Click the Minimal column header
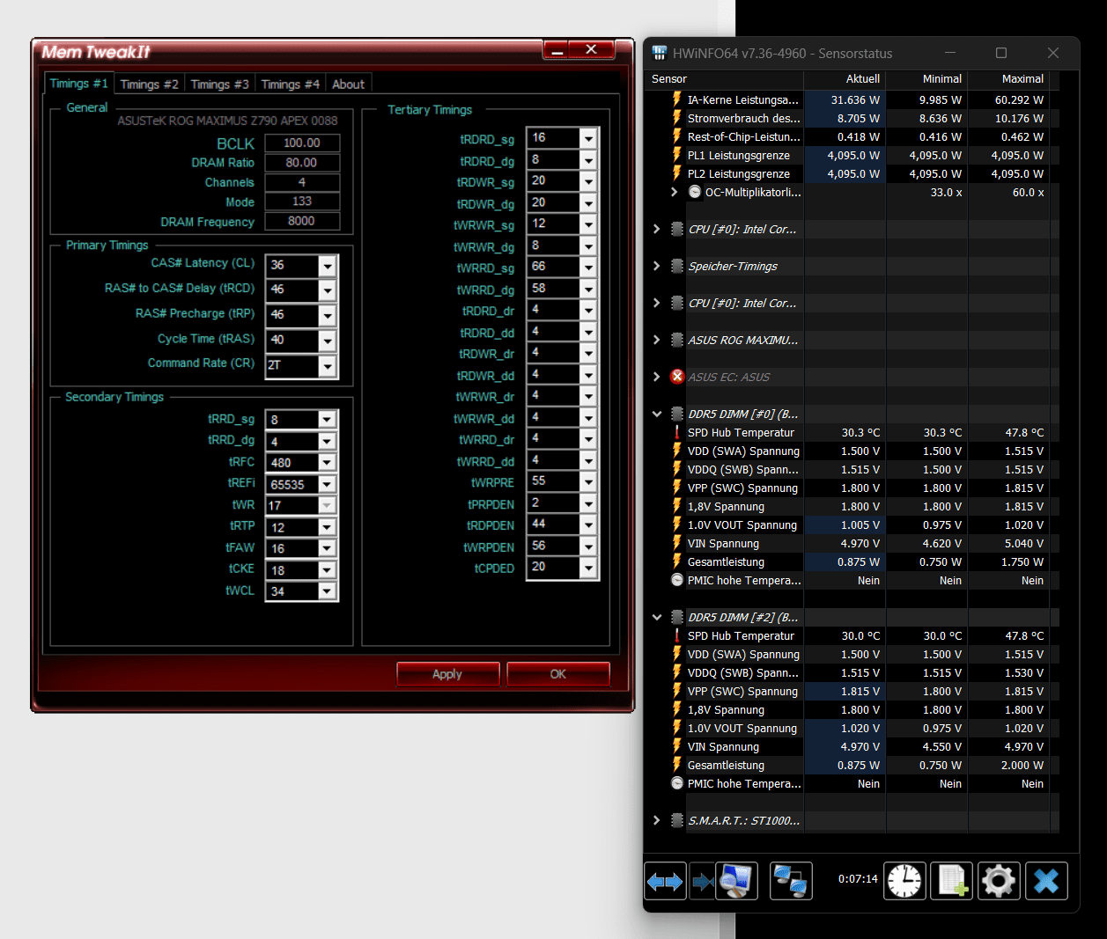 click(x=927, y=79)
